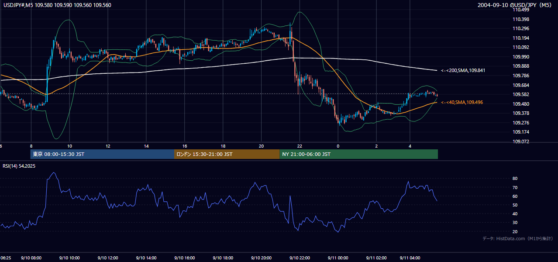Click the date label 9/10 22:00
Screen dimensions: 558x262
click(300, 258)
